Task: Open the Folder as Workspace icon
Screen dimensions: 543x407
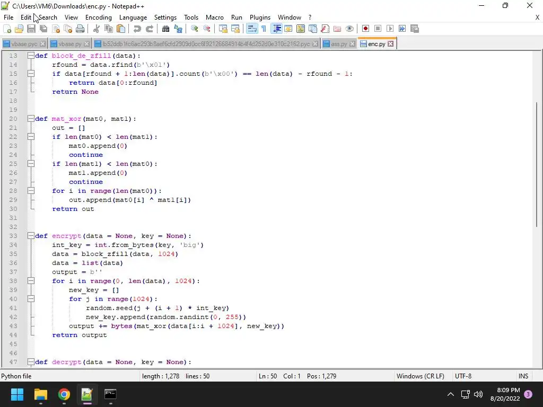Action: click(x=337, y=29)
